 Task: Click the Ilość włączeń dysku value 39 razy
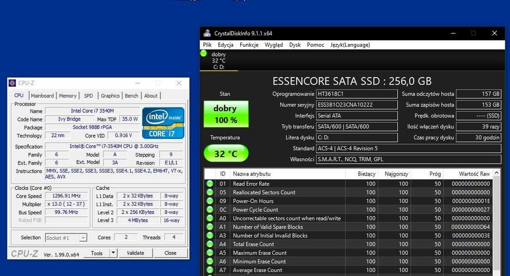click(x=478, y=127)
